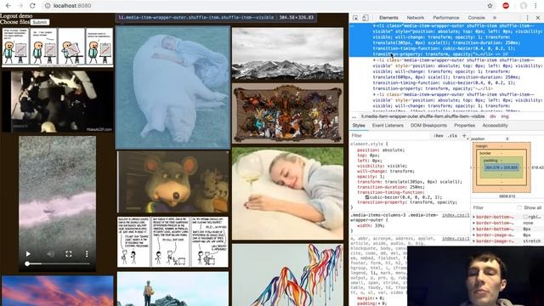The height and width of the screenshot is (306, 544).
Task: Click the video progress bar
Action: click(x=58, y=264)
